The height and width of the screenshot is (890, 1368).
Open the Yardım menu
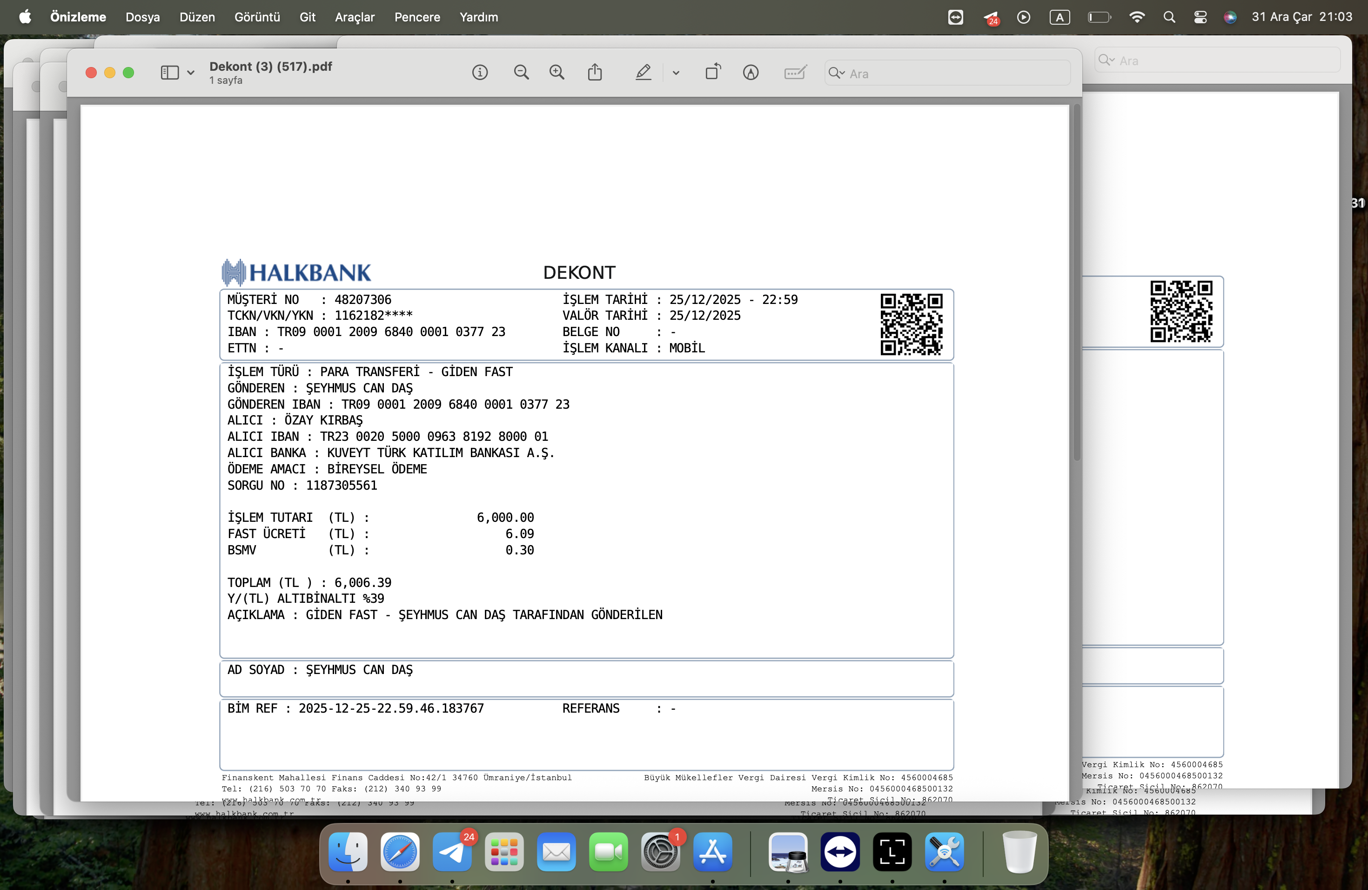coord(478,17)
